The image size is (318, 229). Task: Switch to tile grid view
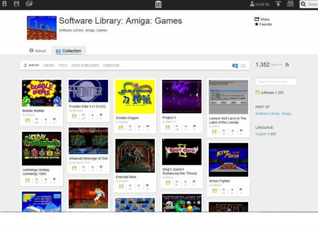[235, 66]
